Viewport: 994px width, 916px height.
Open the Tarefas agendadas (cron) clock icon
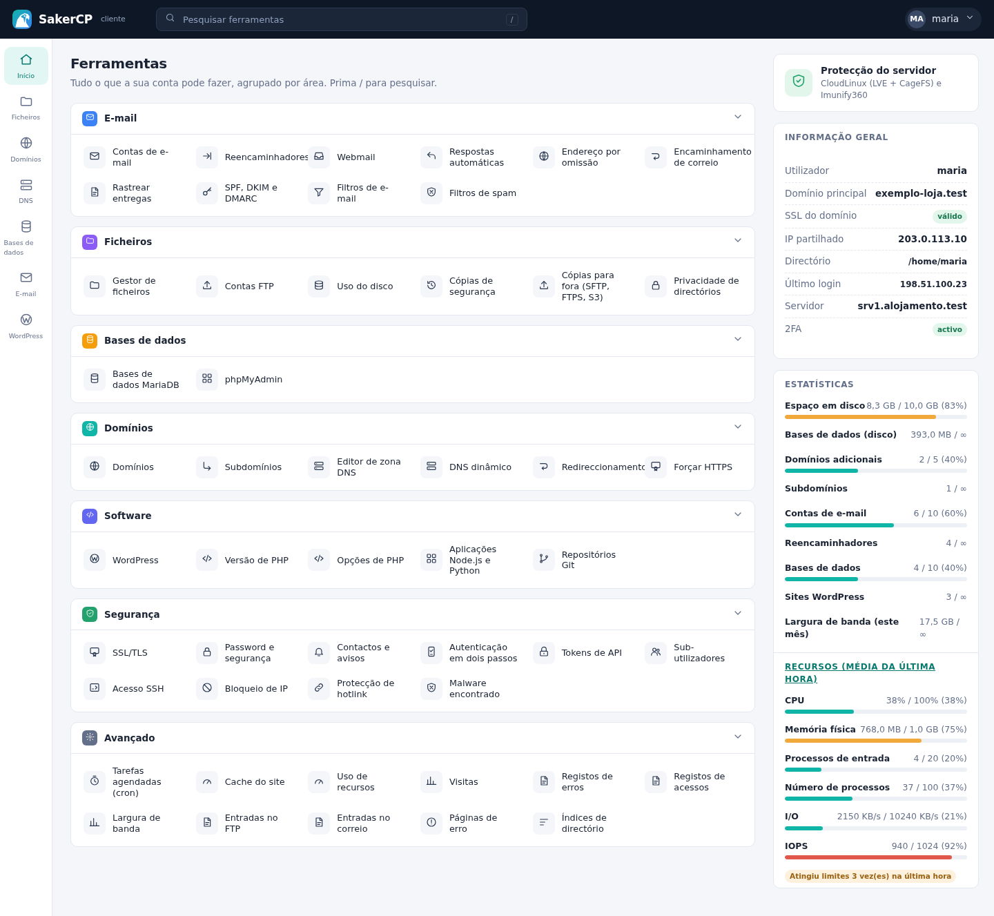click(95, 781)
